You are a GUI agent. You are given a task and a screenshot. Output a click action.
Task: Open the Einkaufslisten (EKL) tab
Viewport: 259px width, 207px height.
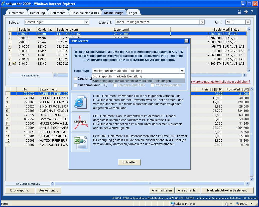point(85,13)
